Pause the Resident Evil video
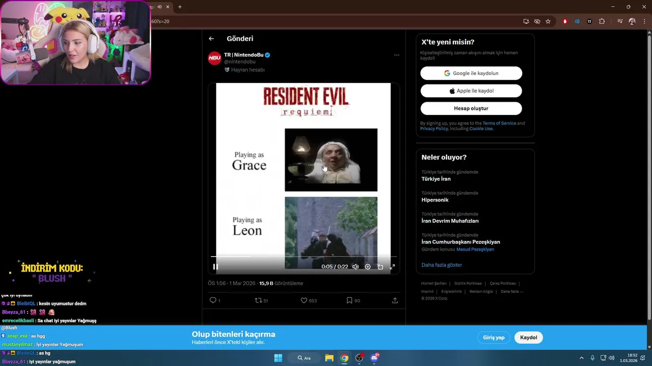This screenshot has height=366, width=652. click(215, 266)
